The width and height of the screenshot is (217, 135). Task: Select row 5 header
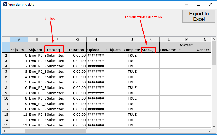coord(6,71)
